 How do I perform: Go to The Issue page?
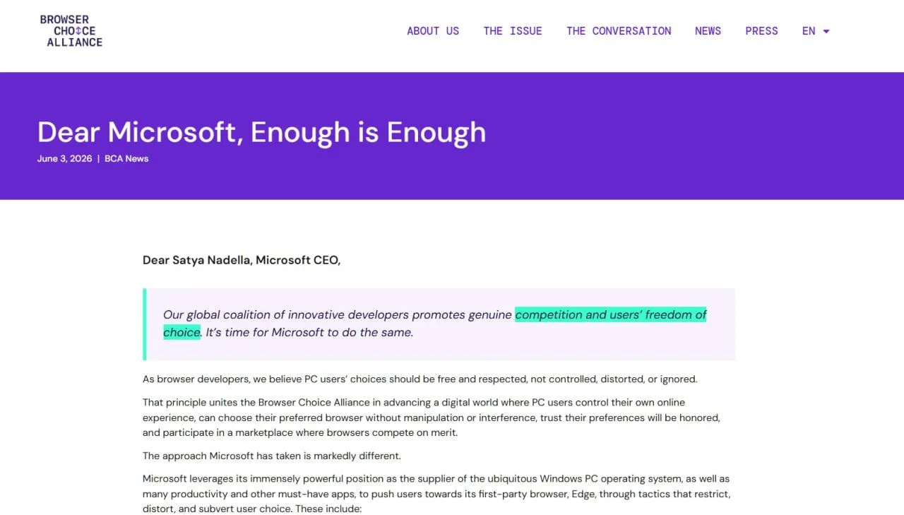pyautogui.click(x=513, y=31)
